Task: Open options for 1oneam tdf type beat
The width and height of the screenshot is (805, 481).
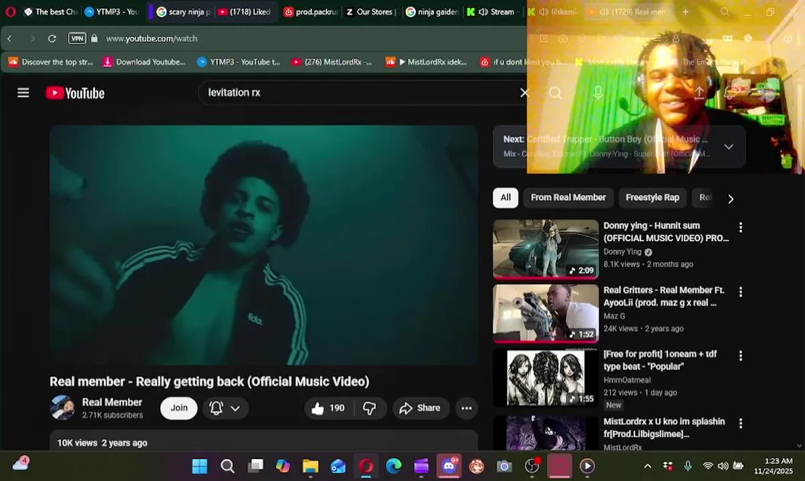Action: (740, 356)
